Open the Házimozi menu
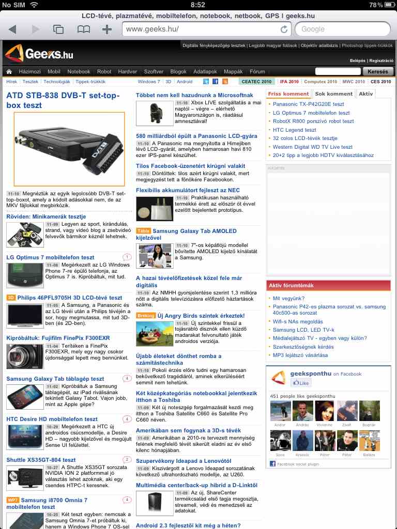The image size is (397, 529). tap(29, 71)
